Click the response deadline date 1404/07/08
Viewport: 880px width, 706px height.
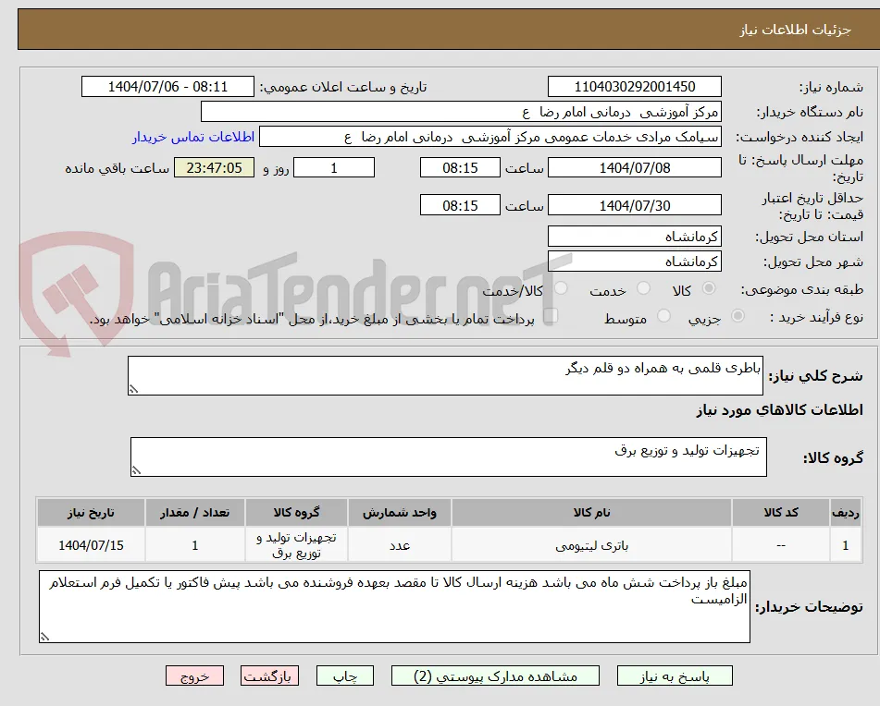(634, 167)
